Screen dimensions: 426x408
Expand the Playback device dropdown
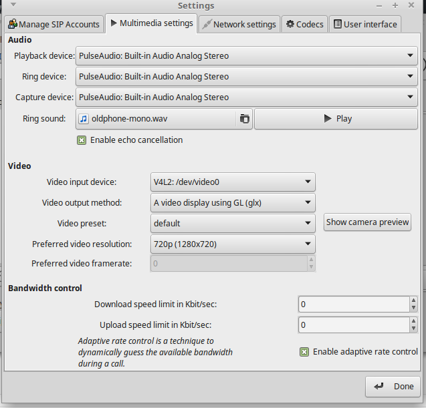click(246, 55)
